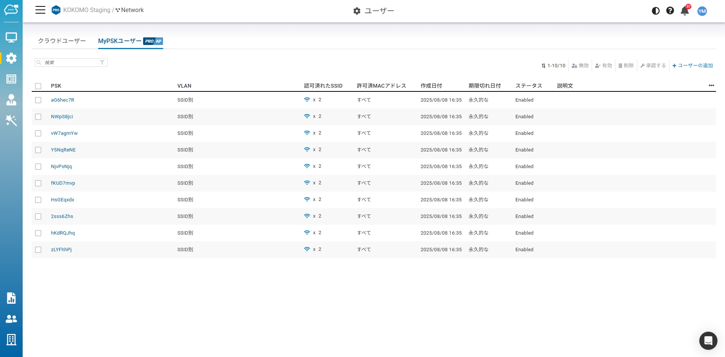
Task: Open the notifications bell
Action: coord(685,11)
